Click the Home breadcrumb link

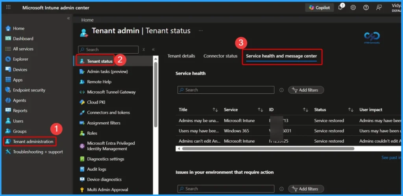pyautogui.click(x=87, y=20)
